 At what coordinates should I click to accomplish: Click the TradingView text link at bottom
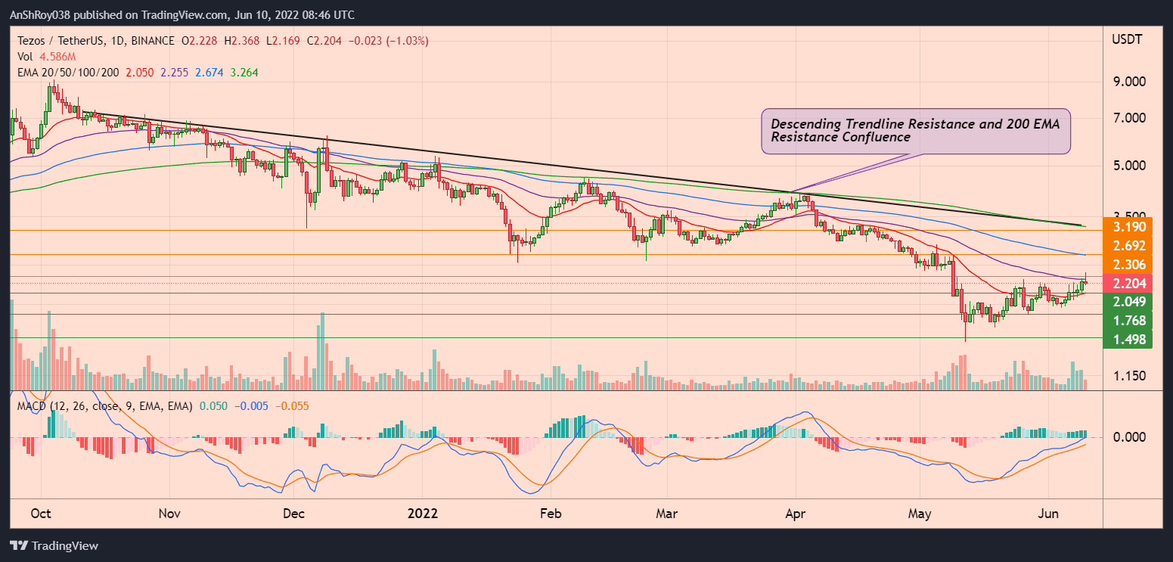click(x=68, y=545)
